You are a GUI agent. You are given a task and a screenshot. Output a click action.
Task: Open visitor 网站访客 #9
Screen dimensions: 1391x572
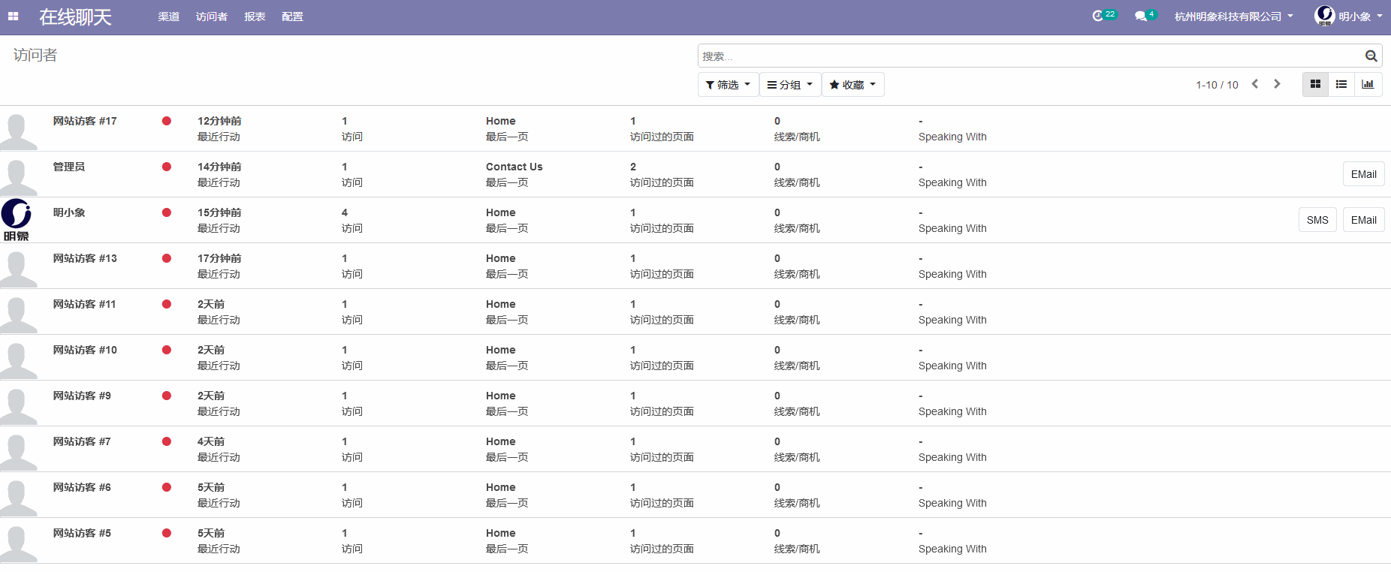pyautogui.click(x=82, y=396)
